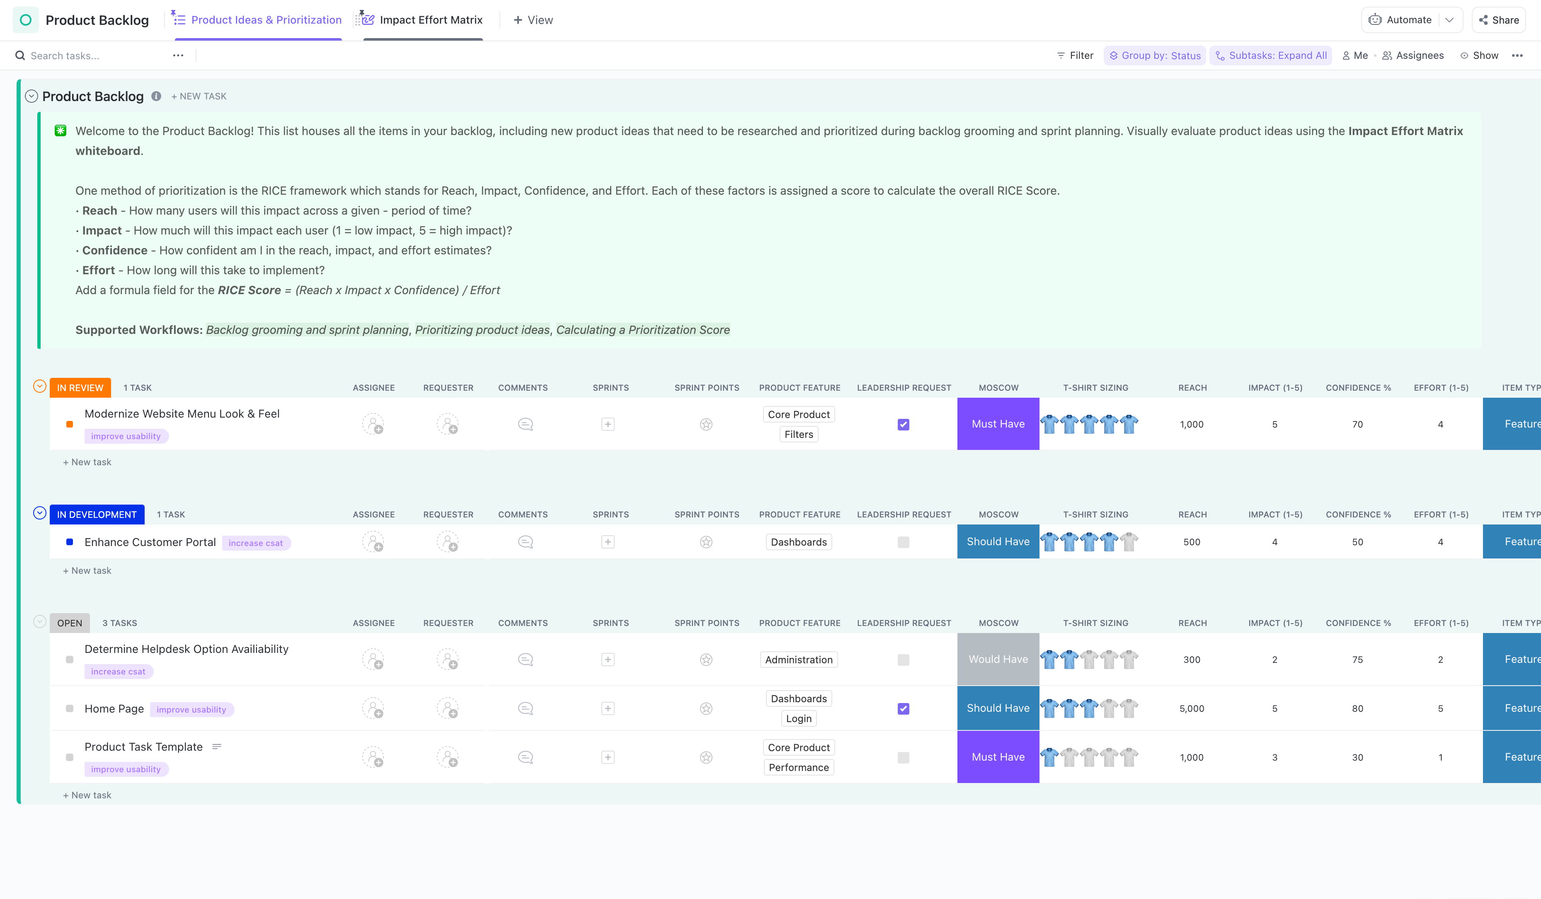Collapse the In Development group
This screenshot has height=899, width=1541.
(40, 513)
